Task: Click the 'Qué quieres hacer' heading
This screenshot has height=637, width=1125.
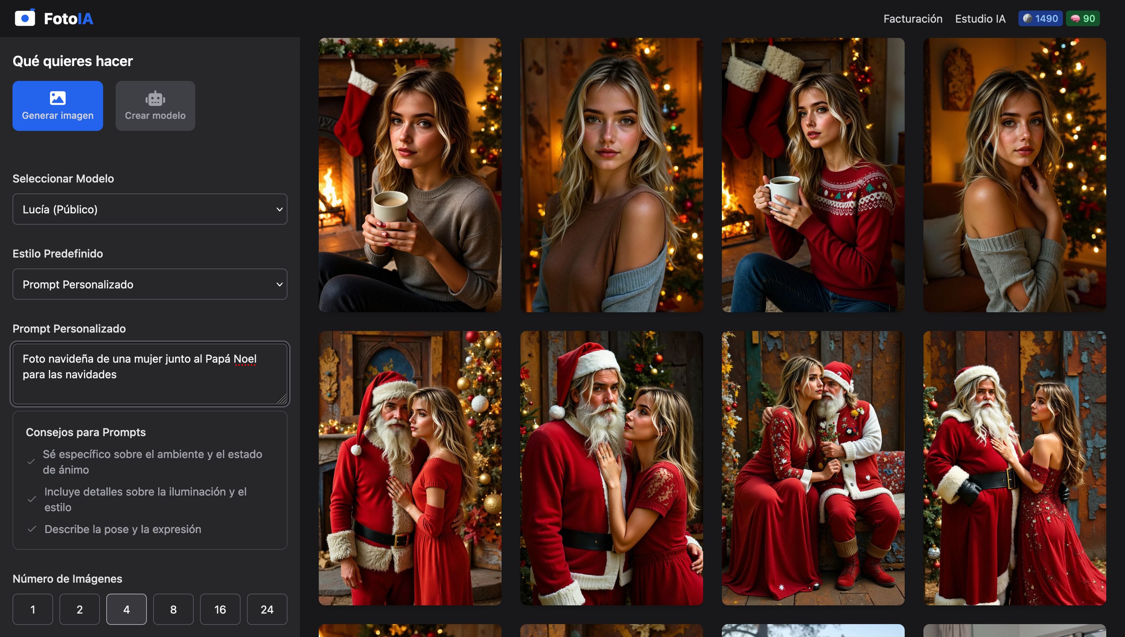Action: (73, 61)
